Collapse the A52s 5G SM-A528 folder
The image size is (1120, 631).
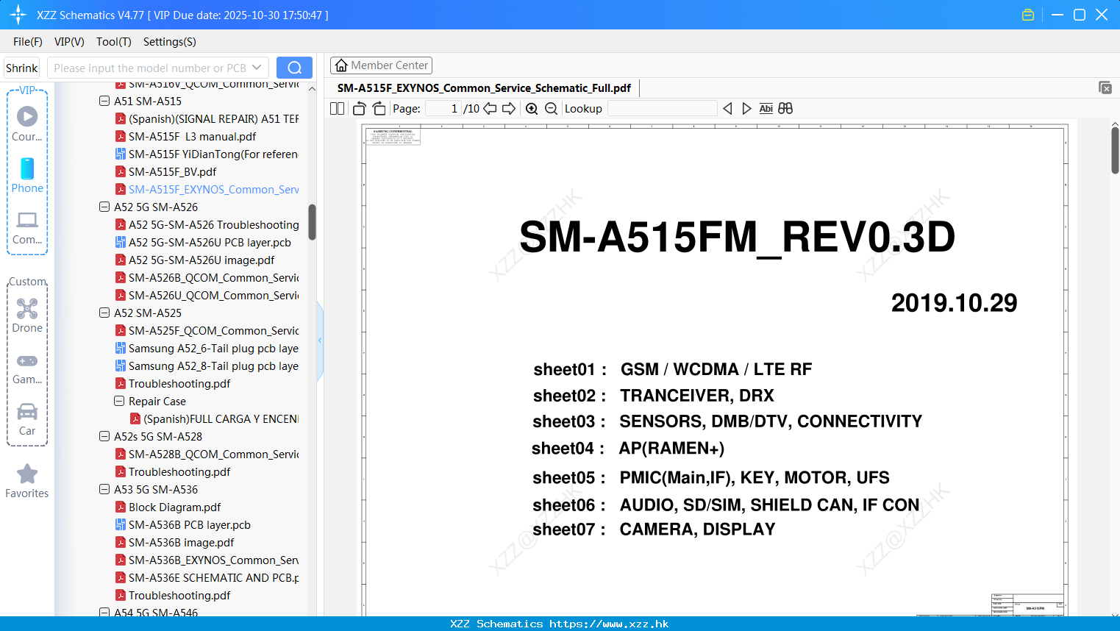104,437
